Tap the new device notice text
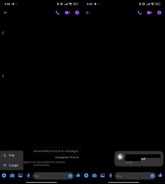165x184 pixels. 44,163
